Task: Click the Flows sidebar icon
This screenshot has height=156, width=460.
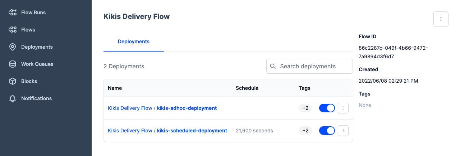Action: pyautogui.click(x=13, y=30)
